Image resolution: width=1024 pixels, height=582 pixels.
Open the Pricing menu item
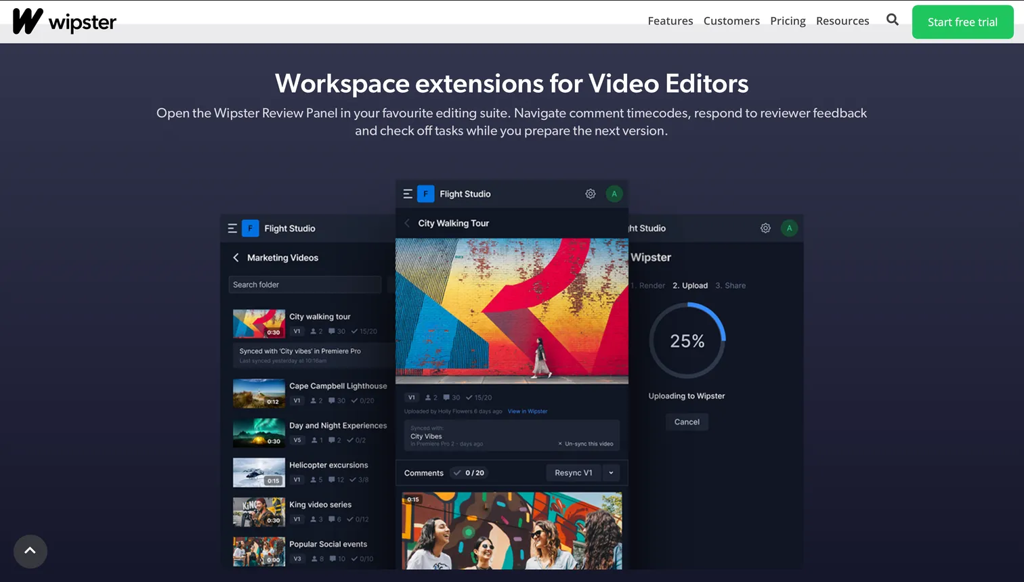pyautogui.click(x=788, y=21)
